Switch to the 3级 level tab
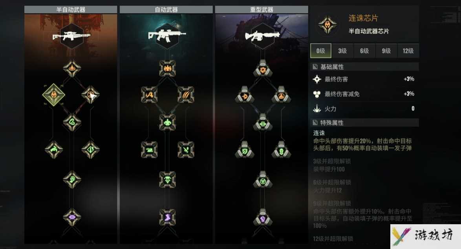The width and height of the screenshot is (461, 249). (x=342, y=51)
